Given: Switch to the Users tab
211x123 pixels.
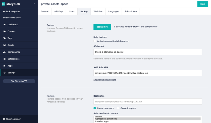Looking at the screenshot, I should pos(72,12).
